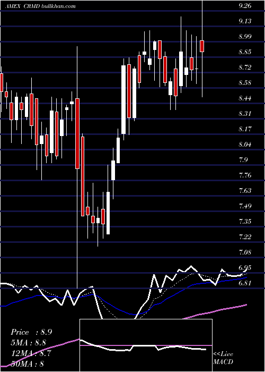Click the 9.26 price axis label
This screenshot has width=265, height=372.
(245, 6)
